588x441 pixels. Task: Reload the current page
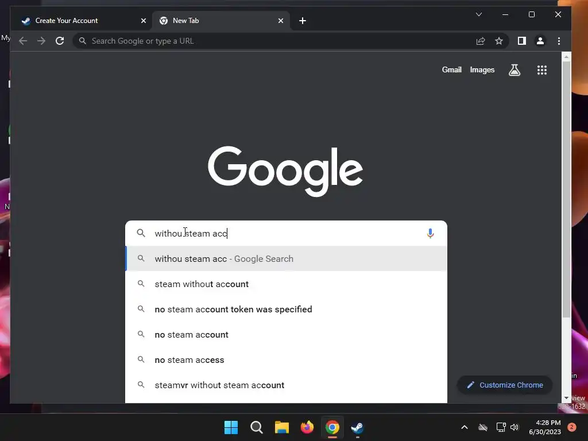60,41
